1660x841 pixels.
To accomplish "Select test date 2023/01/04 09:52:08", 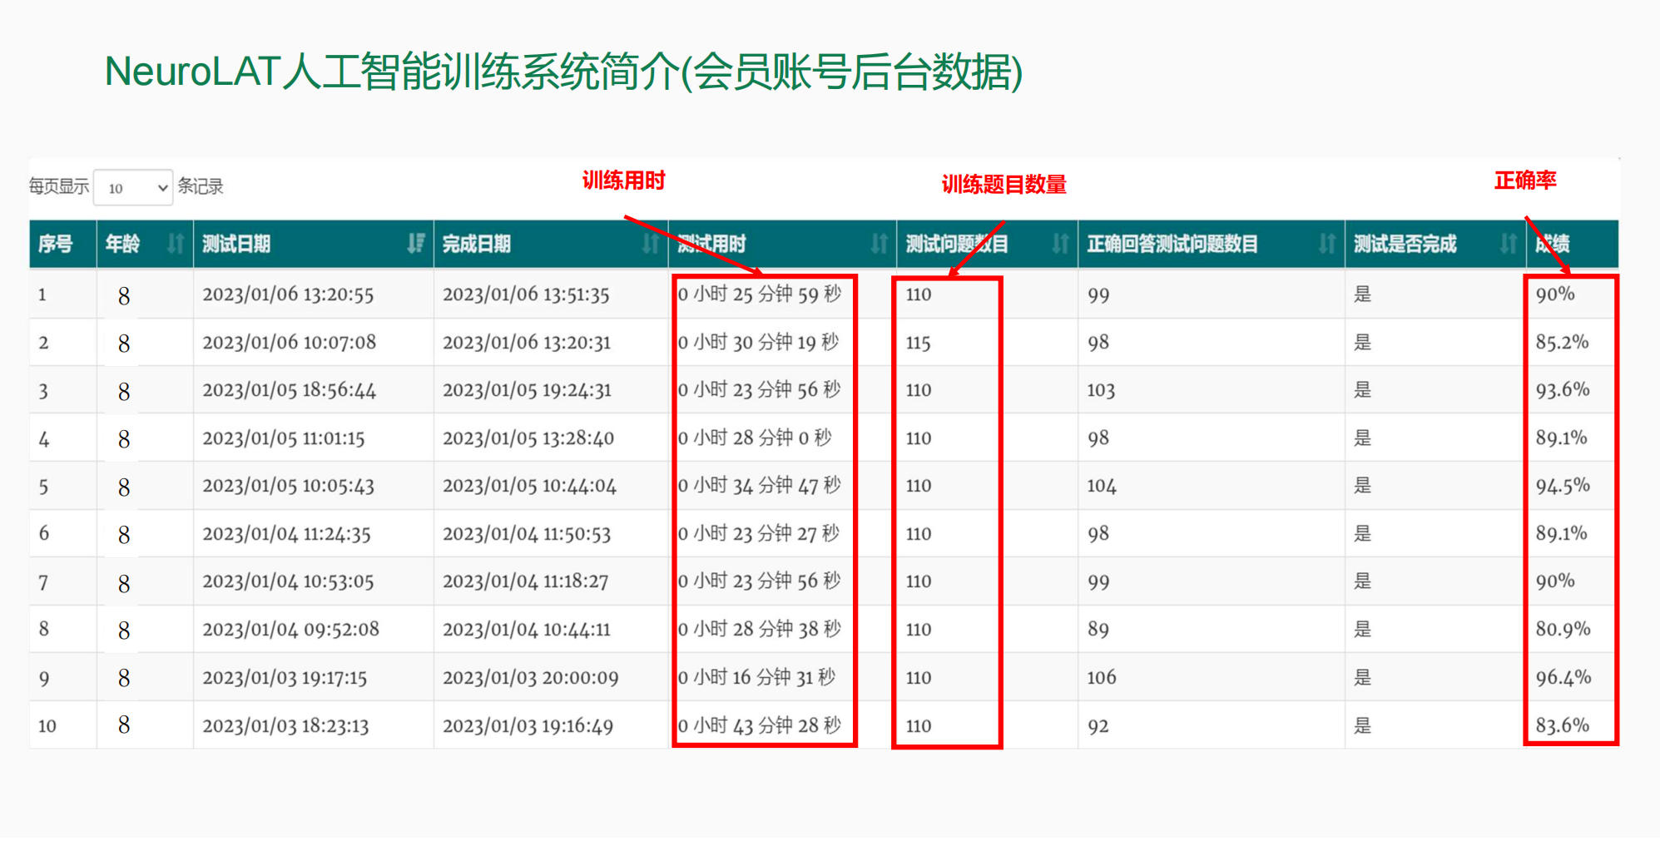I will click(290, 630).
